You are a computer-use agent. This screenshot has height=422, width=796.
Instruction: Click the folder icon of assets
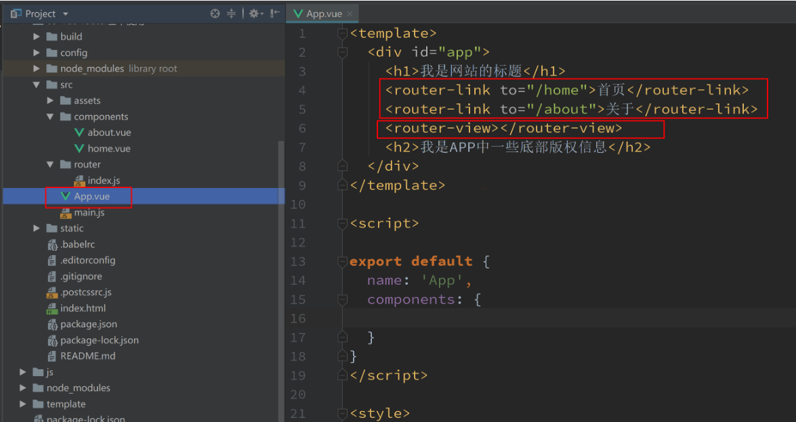coord(65,100)
